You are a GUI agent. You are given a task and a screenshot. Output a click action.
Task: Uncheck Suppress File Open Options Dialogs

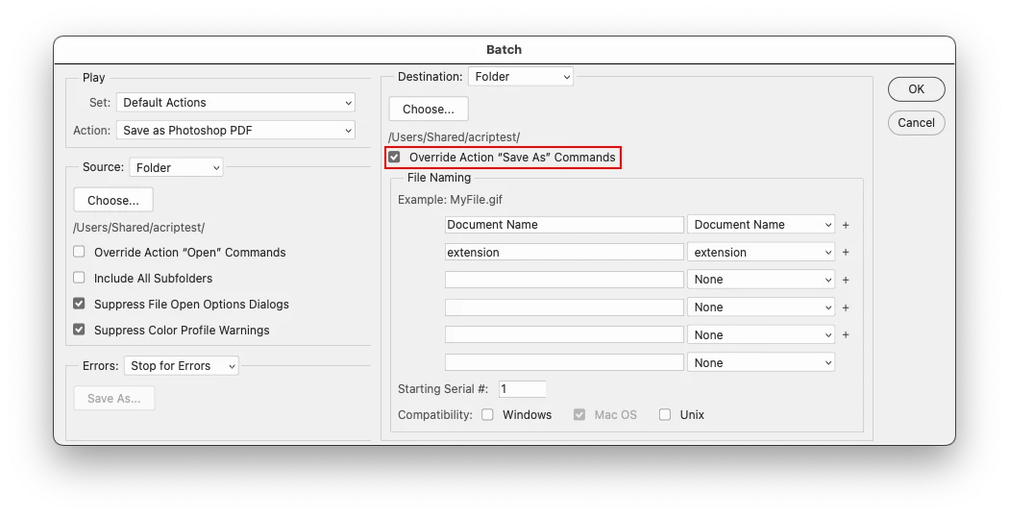click(x=79, y=304)
